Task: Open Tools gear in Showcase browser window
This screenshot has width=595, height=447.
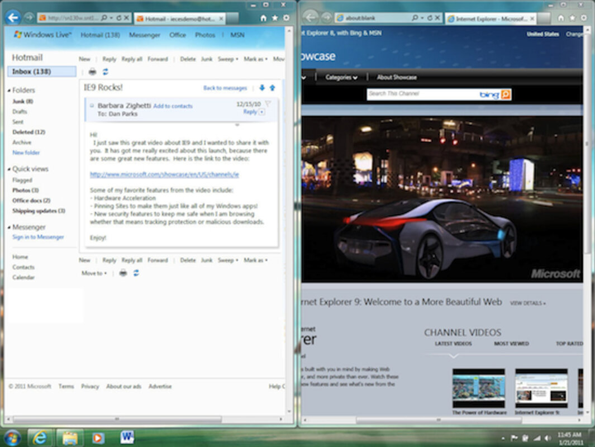Action: point(584,18)
